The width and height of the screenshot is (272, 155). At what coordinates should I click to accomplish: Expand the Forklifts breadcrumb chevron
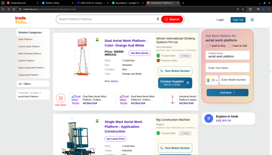tap(41, 93)
